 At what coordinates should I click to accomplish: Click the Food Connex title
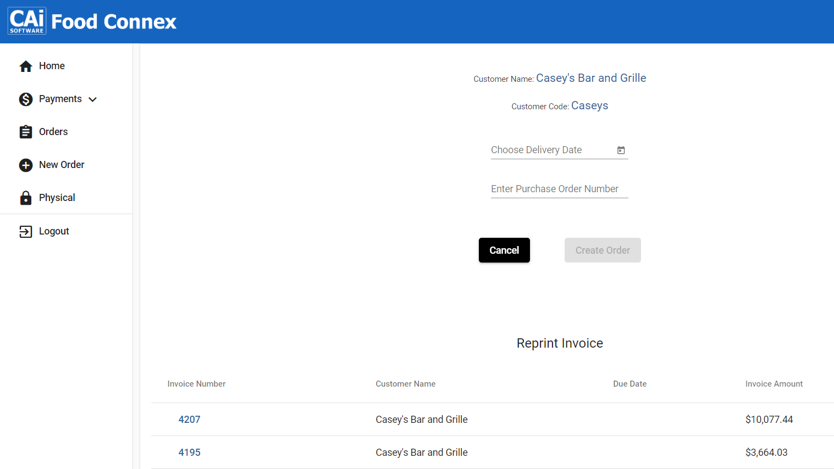[x=114, y=22]
